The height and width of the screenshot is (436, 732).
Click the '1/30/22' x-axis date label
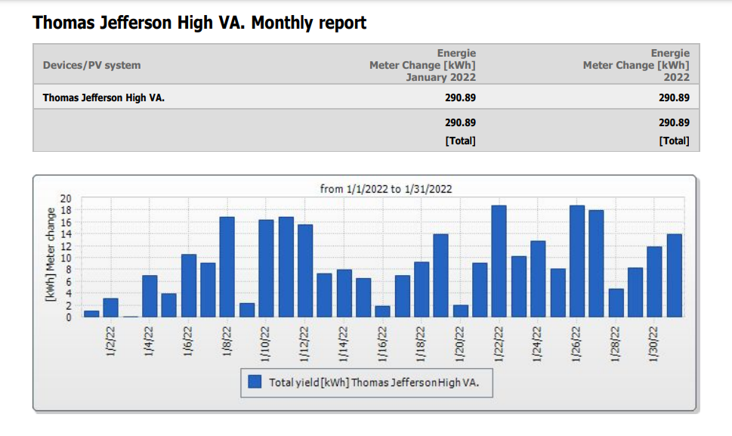653,344
